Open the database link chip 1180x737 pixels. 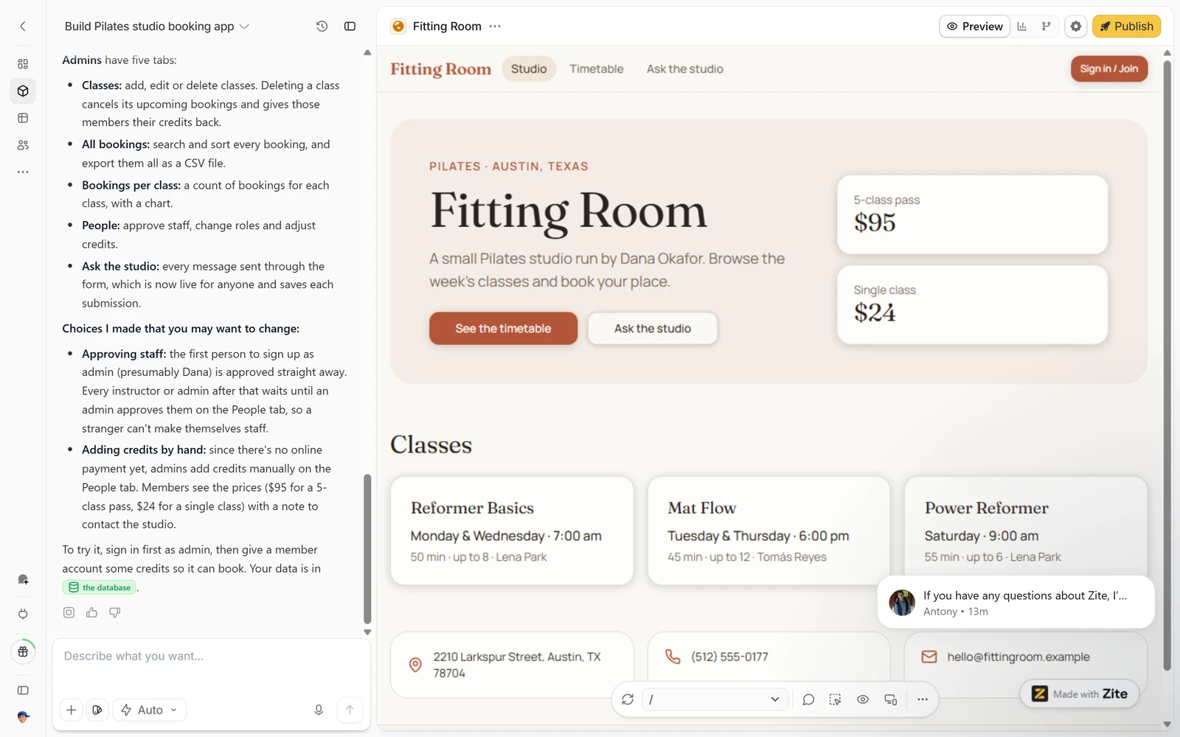pos(100,587)
